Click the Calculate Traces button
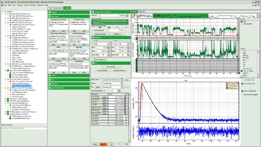 pos(100,34)
